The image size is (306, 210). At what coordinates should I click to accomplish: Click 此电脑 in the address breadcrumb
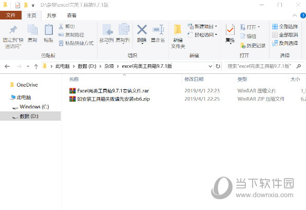[x=63, y=66]
